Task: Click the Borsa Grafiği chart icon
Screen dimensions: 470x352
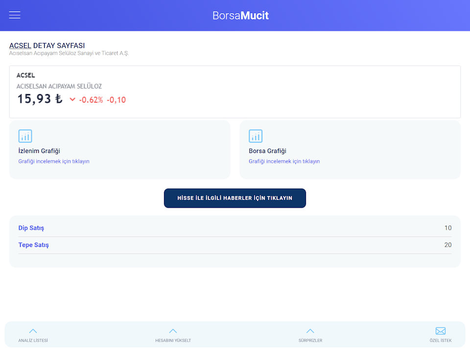Action: 256,136
